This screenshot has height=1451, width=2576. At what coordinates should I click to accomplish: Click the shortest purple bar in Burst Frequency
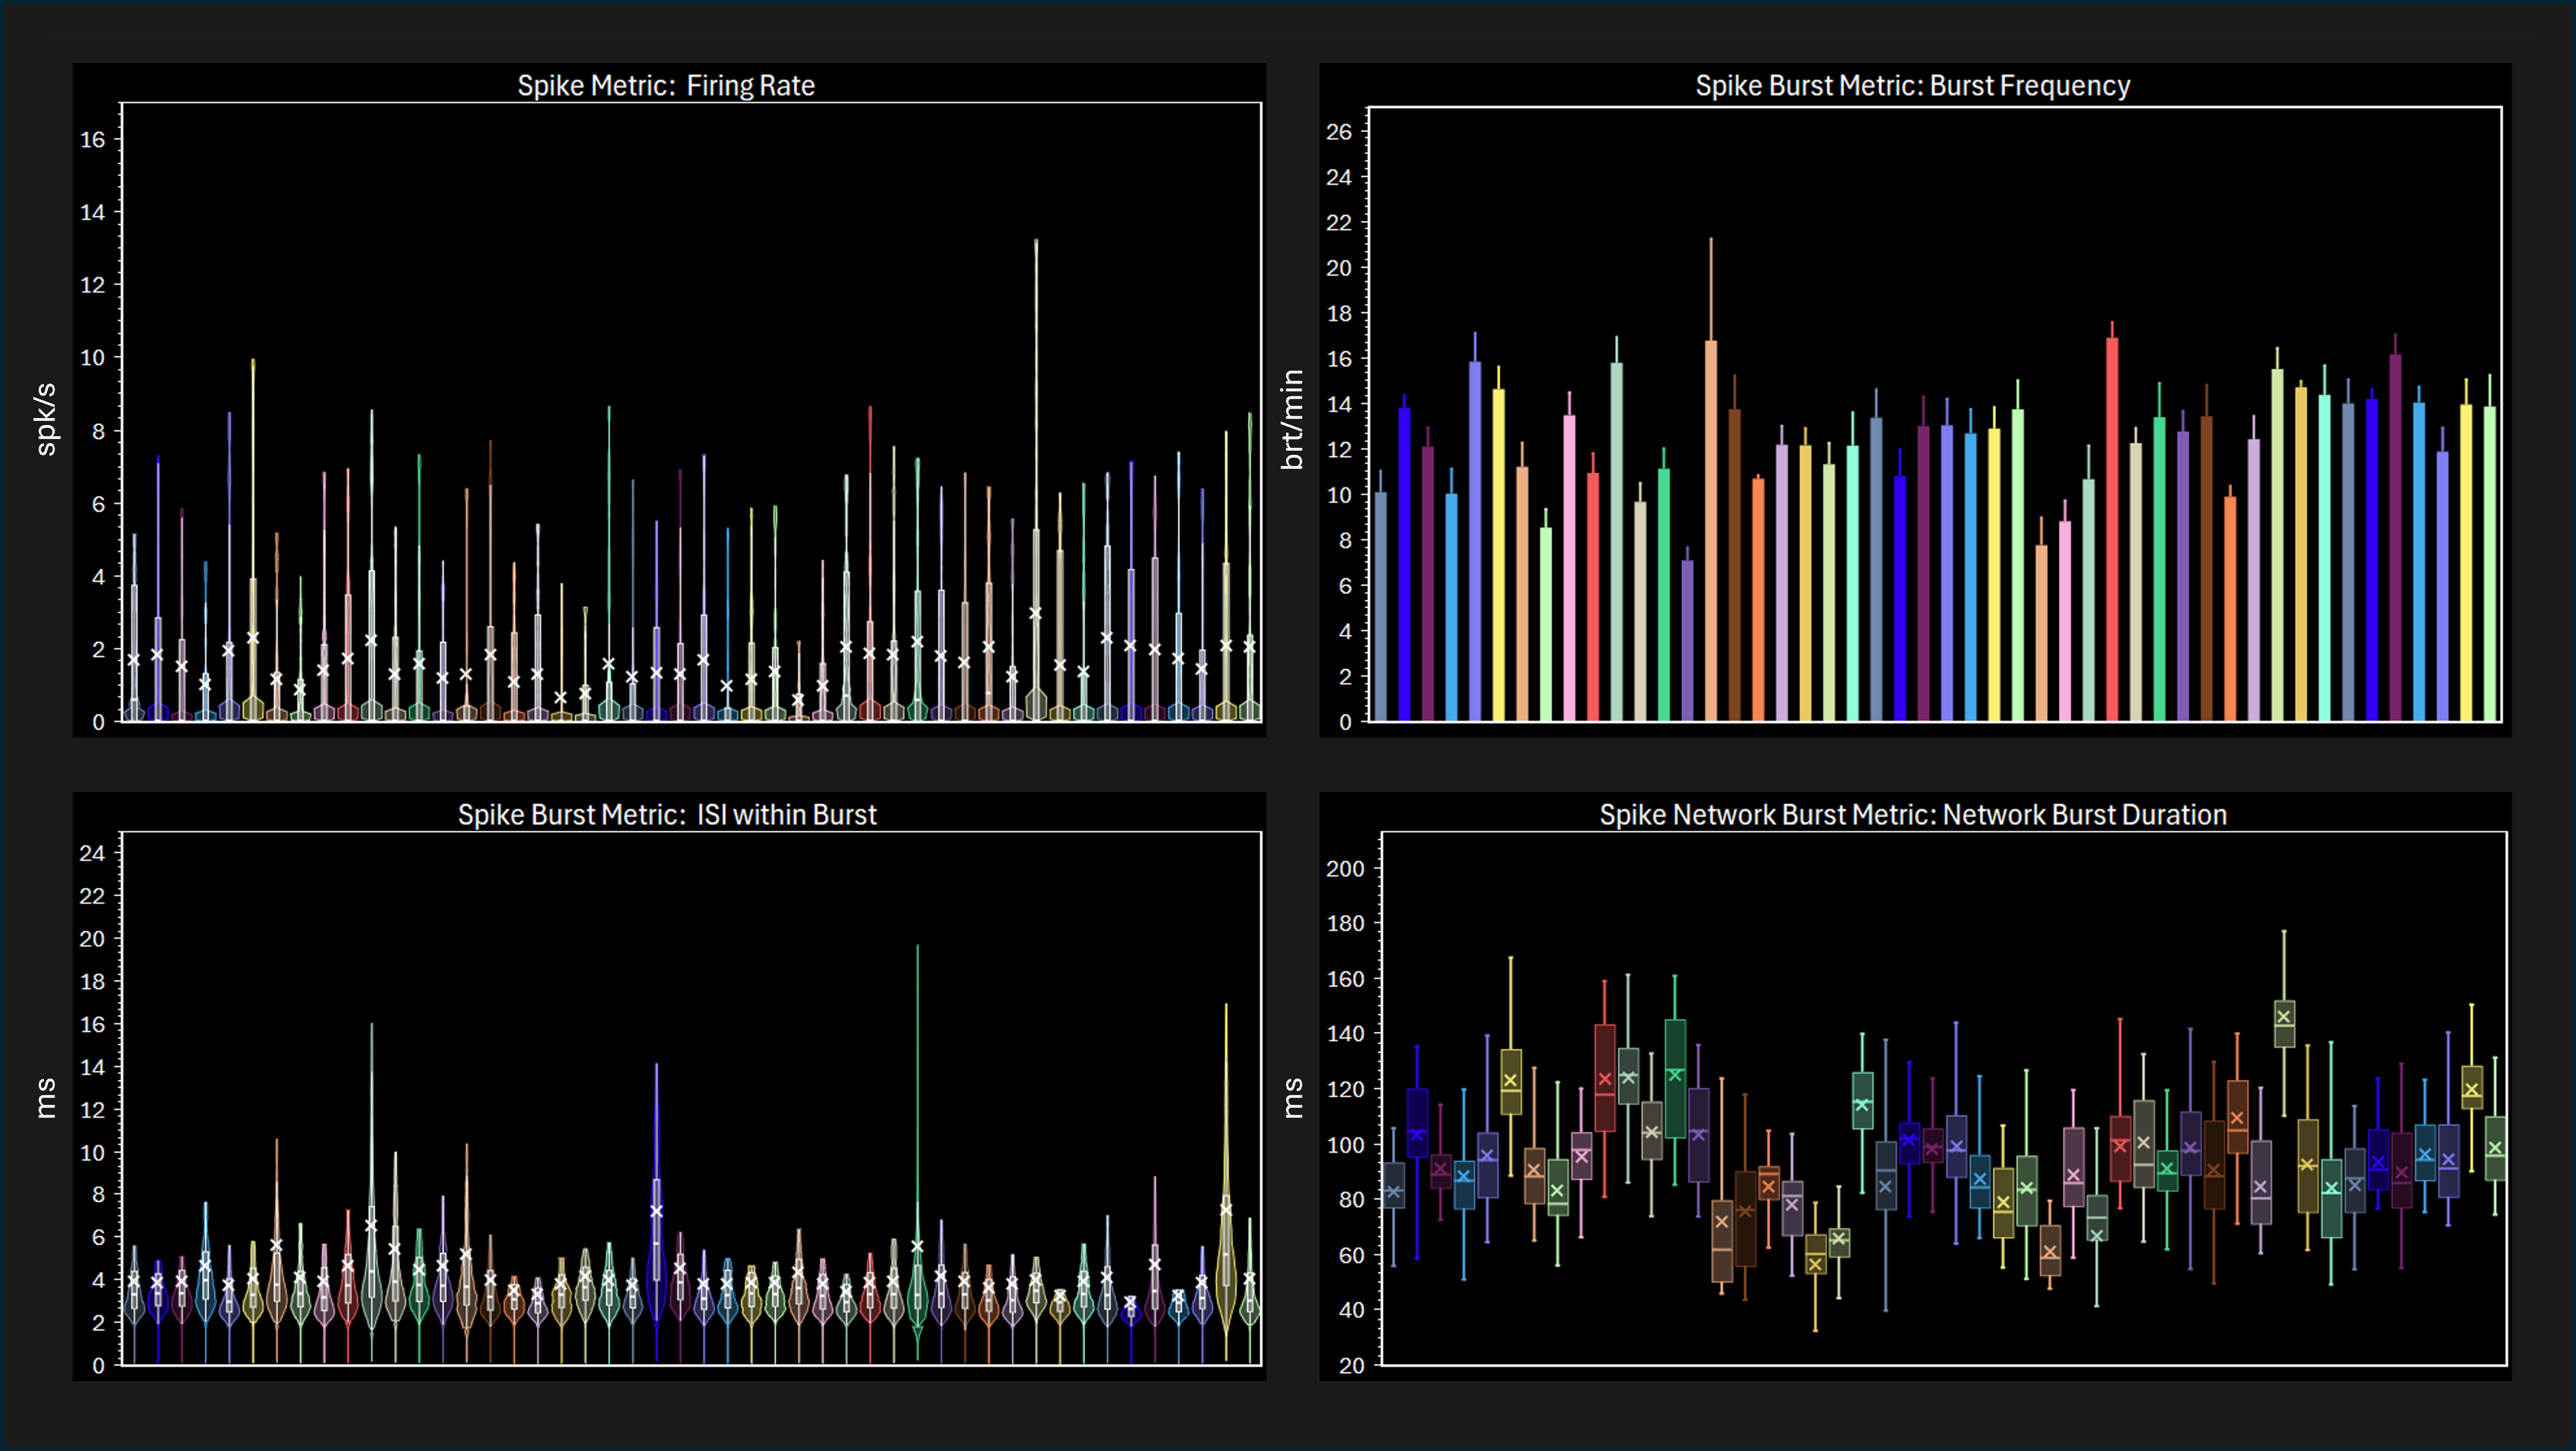click(1687, 640)
